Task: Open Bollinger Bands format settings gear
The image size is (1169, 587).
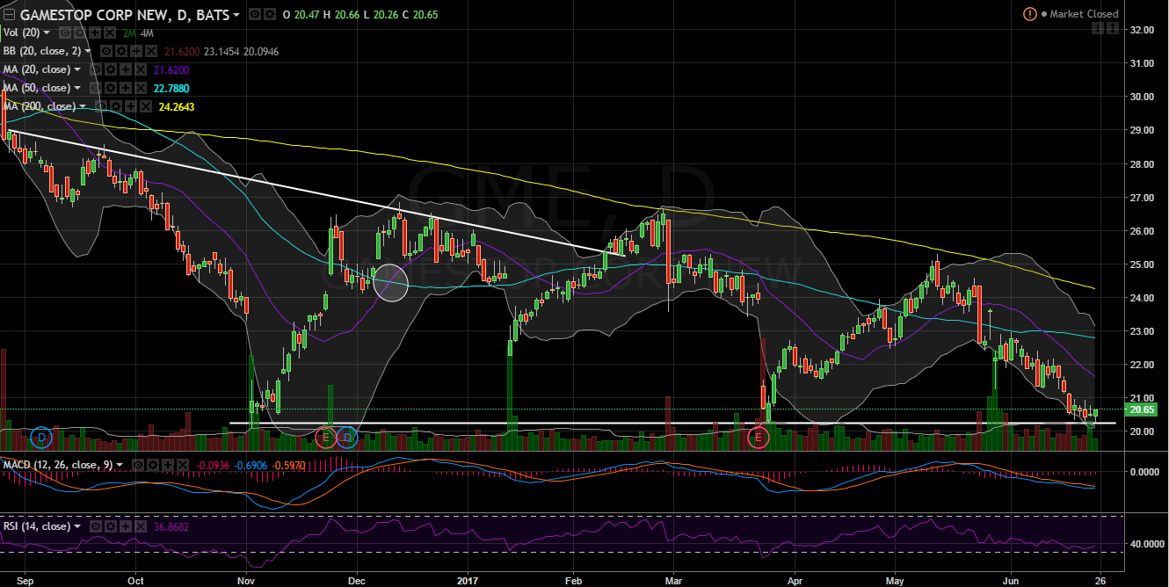Action: (x=120, y=51)
